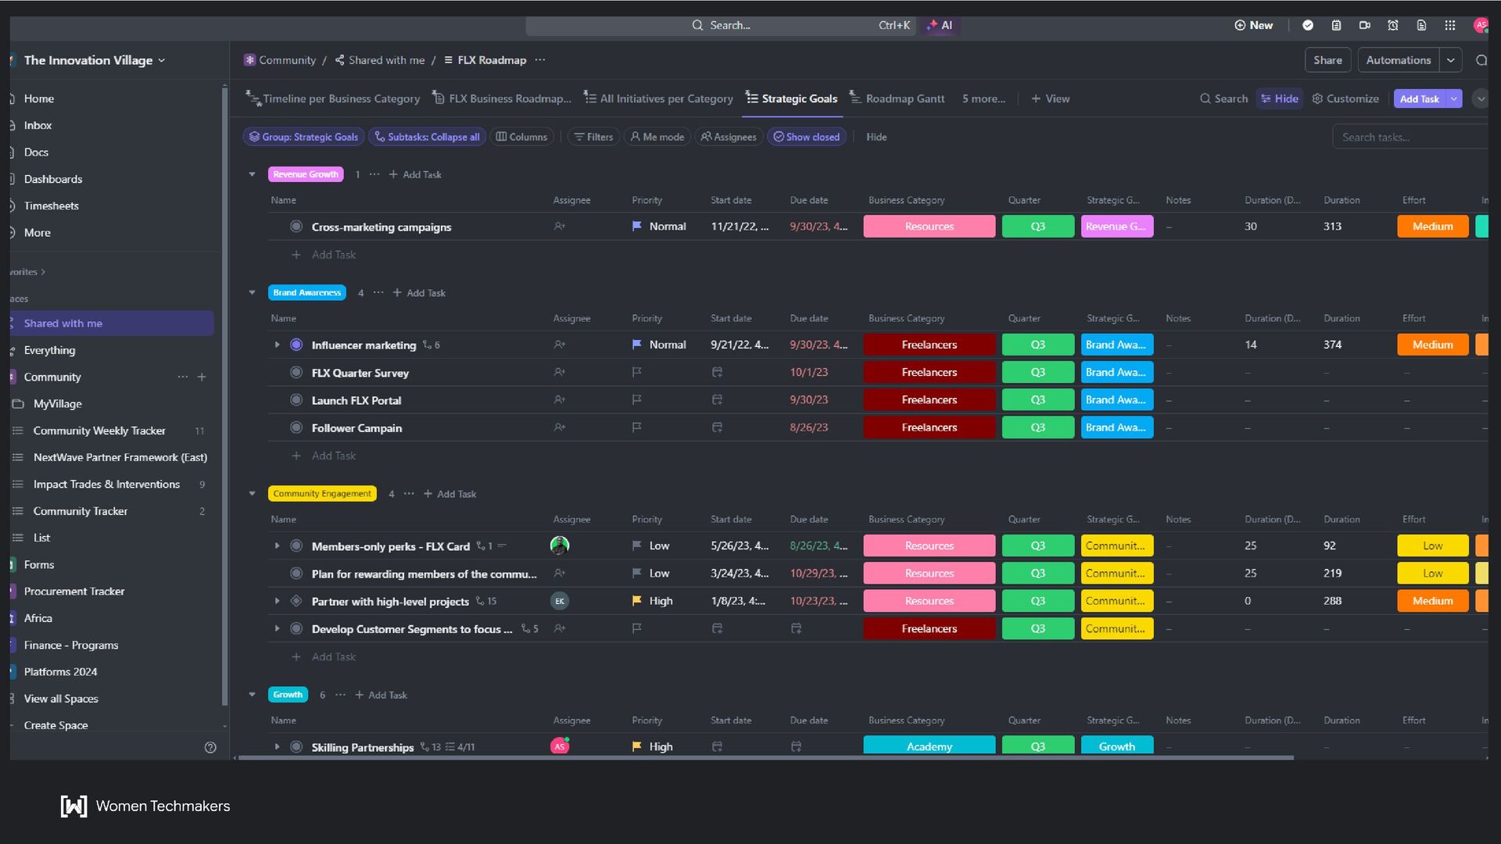Open the apps grid icon
Screen dimensions: 1501x844
point(1450,25)
